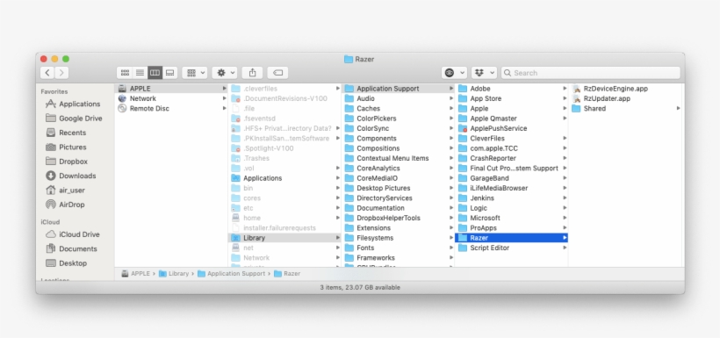The image size is (720, 338).
Task: Expand the Shared folder arrow
Action: pos(678,108)
